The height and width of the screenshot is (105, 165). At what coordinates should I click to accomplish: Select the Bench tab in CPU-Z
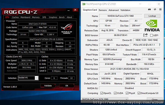tap(62, 17)
